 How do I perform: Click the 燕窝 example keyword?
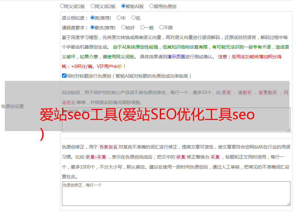(x=226, y=92)
